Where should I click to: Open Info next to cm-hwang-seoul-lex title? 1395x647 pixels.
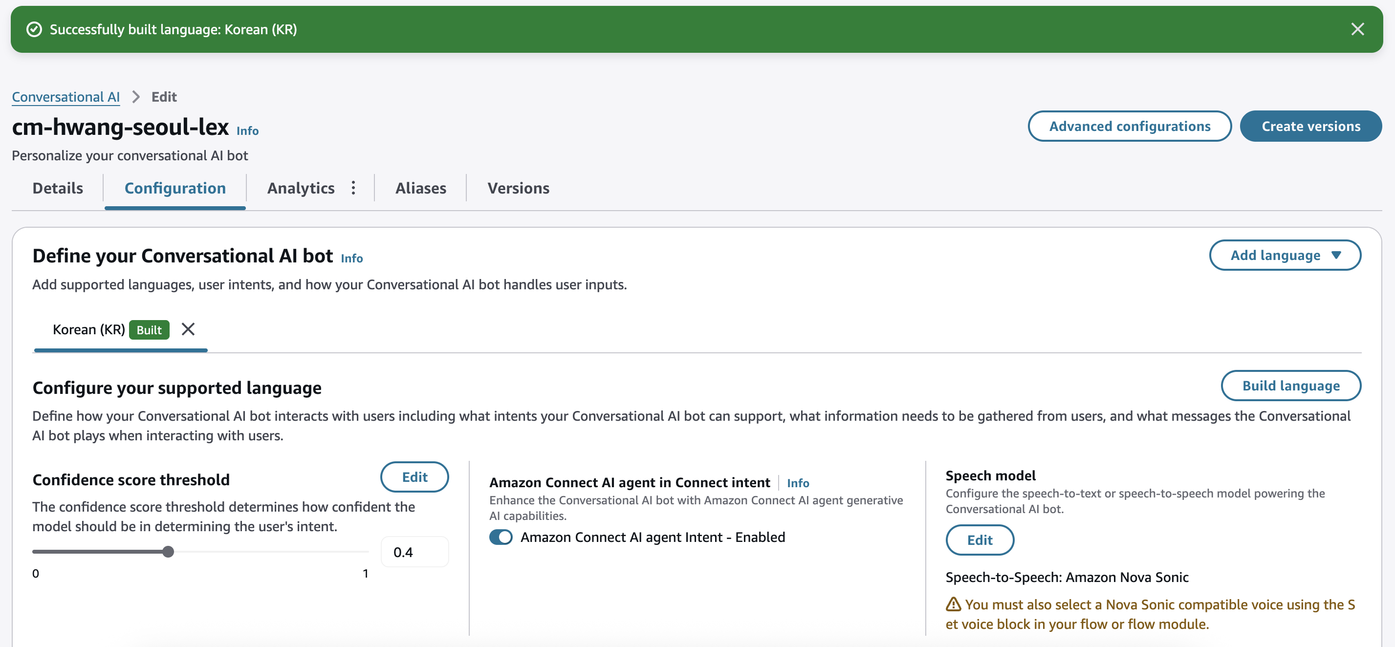tap(247, 131)
